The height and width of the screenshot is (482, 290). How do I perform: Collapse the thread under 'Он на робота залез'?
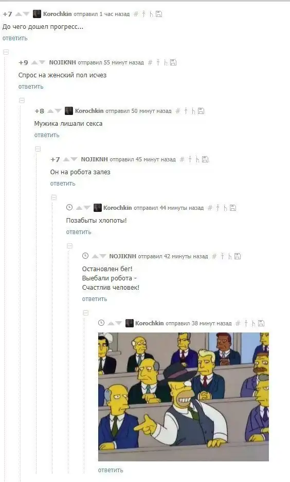coord(53,197)
